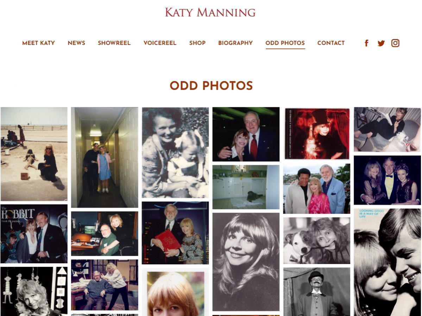Open black-and-white mother and toddler photo
Image resolution: width=422 pixels, height=316 pixels.
pos(175,153)
